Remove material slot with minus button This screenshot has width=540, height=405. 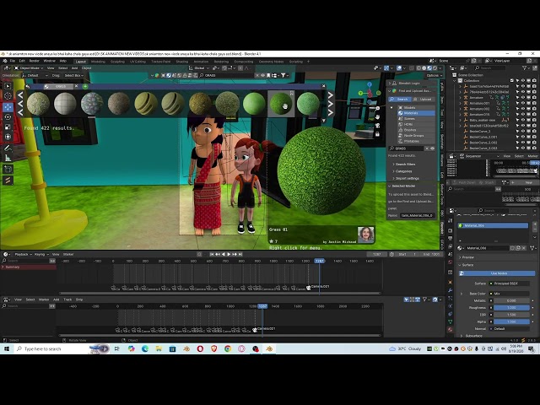[x=535, y=230]
